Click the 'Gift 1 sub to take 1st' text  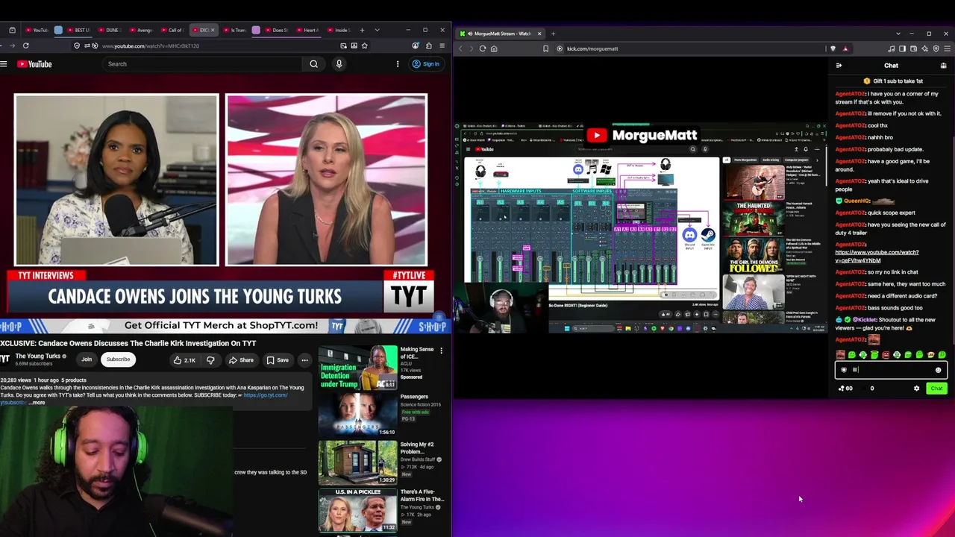pyautogui.click(x=898, y=81)
